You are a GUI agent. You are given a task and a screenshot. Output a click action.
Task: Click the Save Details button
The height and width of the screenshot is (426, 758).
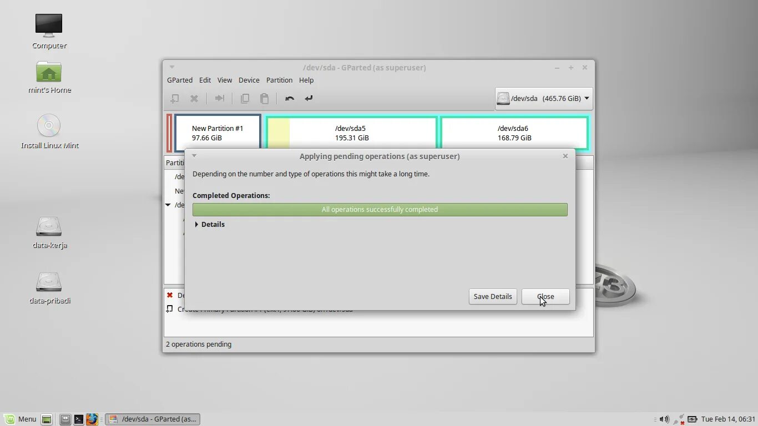pos(493,296)
